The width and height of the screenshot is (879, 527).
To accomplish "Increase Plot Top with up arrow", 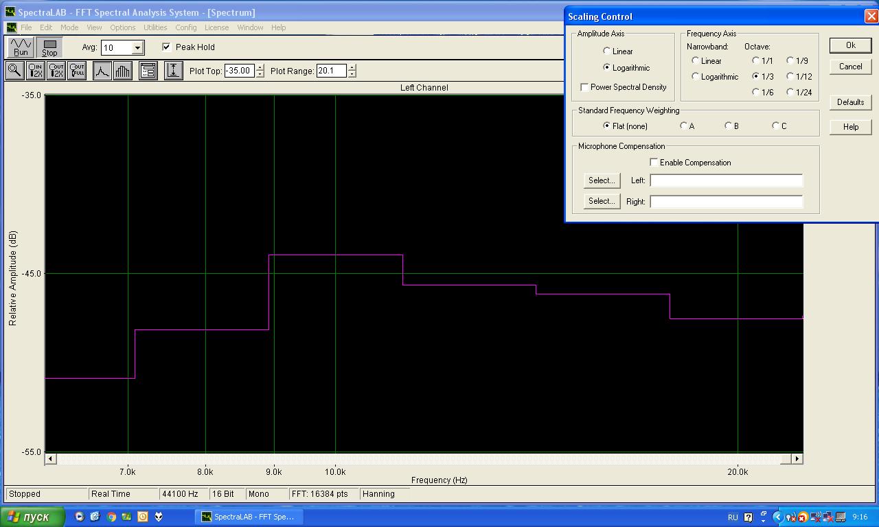I will click(x=260, y=67).
